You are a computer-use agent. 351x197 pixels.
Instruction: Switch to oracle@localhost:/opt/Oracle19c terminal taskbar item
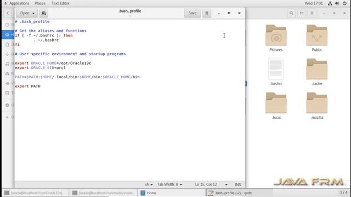pos(36,193)
